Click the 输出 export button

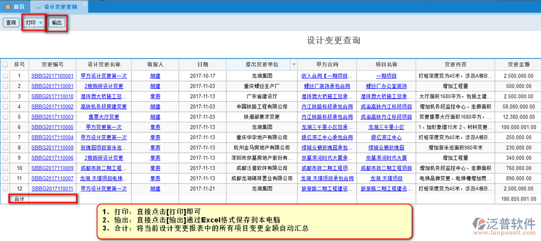tap(57, 23)
